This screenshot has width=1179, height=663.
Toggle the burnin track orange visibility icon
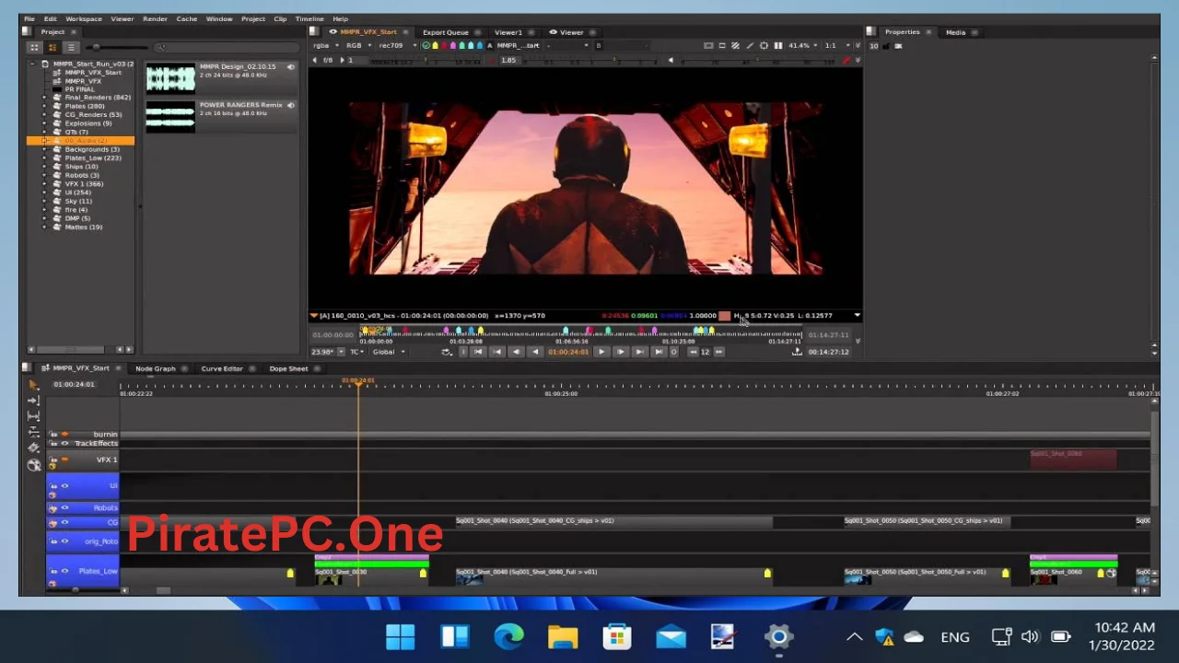click(64, 435)
